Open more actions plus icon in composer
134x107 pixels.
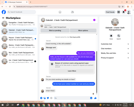click(41, 98)
